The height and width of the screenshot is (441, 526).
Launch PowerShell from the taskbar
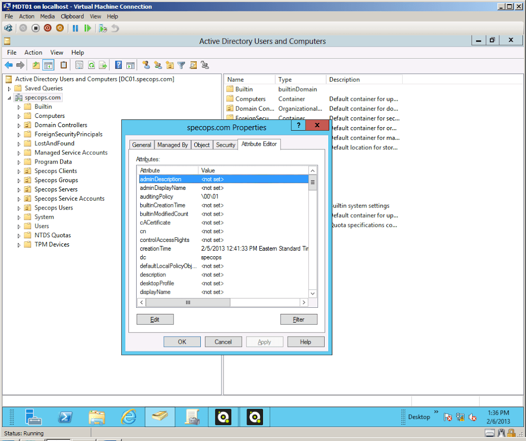[65, 417]
